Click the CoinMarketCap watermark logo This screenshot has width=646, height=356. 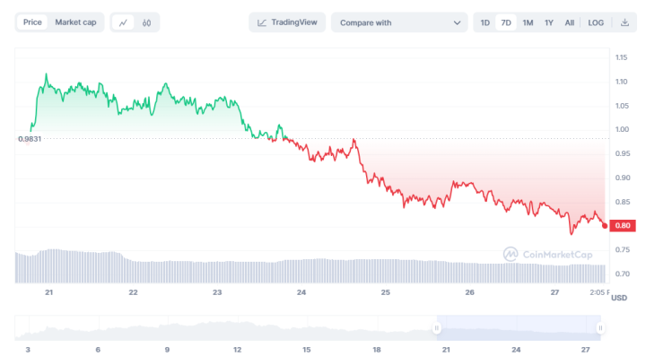pyautogui.click(x=511, y=255)
